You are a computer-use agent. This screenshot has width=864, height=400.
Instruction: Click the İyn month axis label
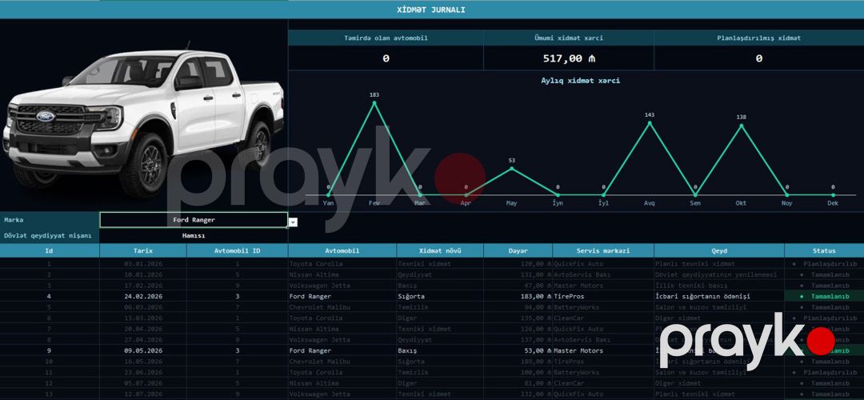[558, 203]
